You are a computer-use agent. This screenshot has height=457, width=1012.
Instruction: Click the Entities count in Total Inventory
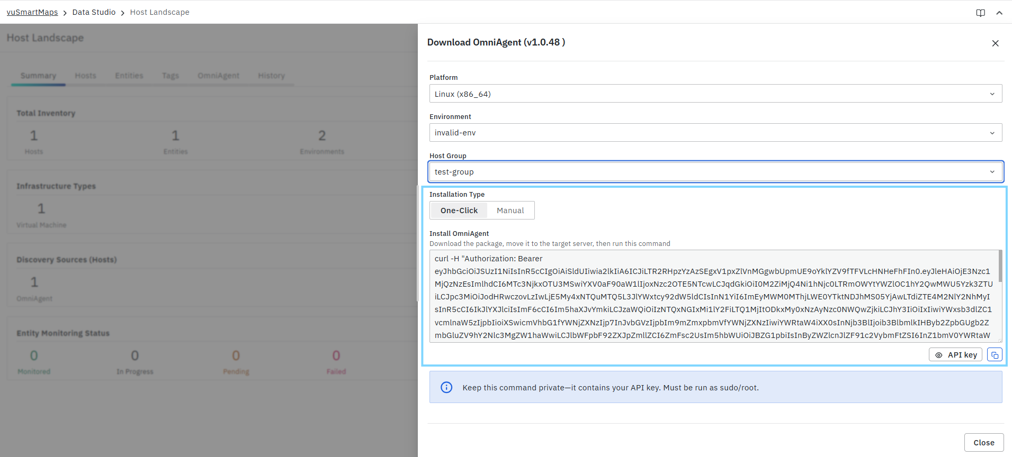pos(175,136)
